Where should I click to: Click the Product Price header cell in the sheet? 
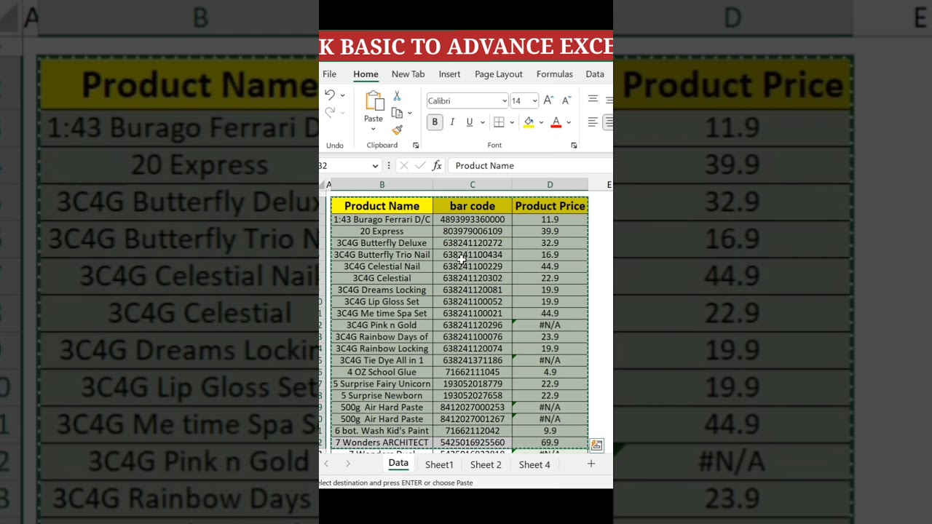[550, 206]
